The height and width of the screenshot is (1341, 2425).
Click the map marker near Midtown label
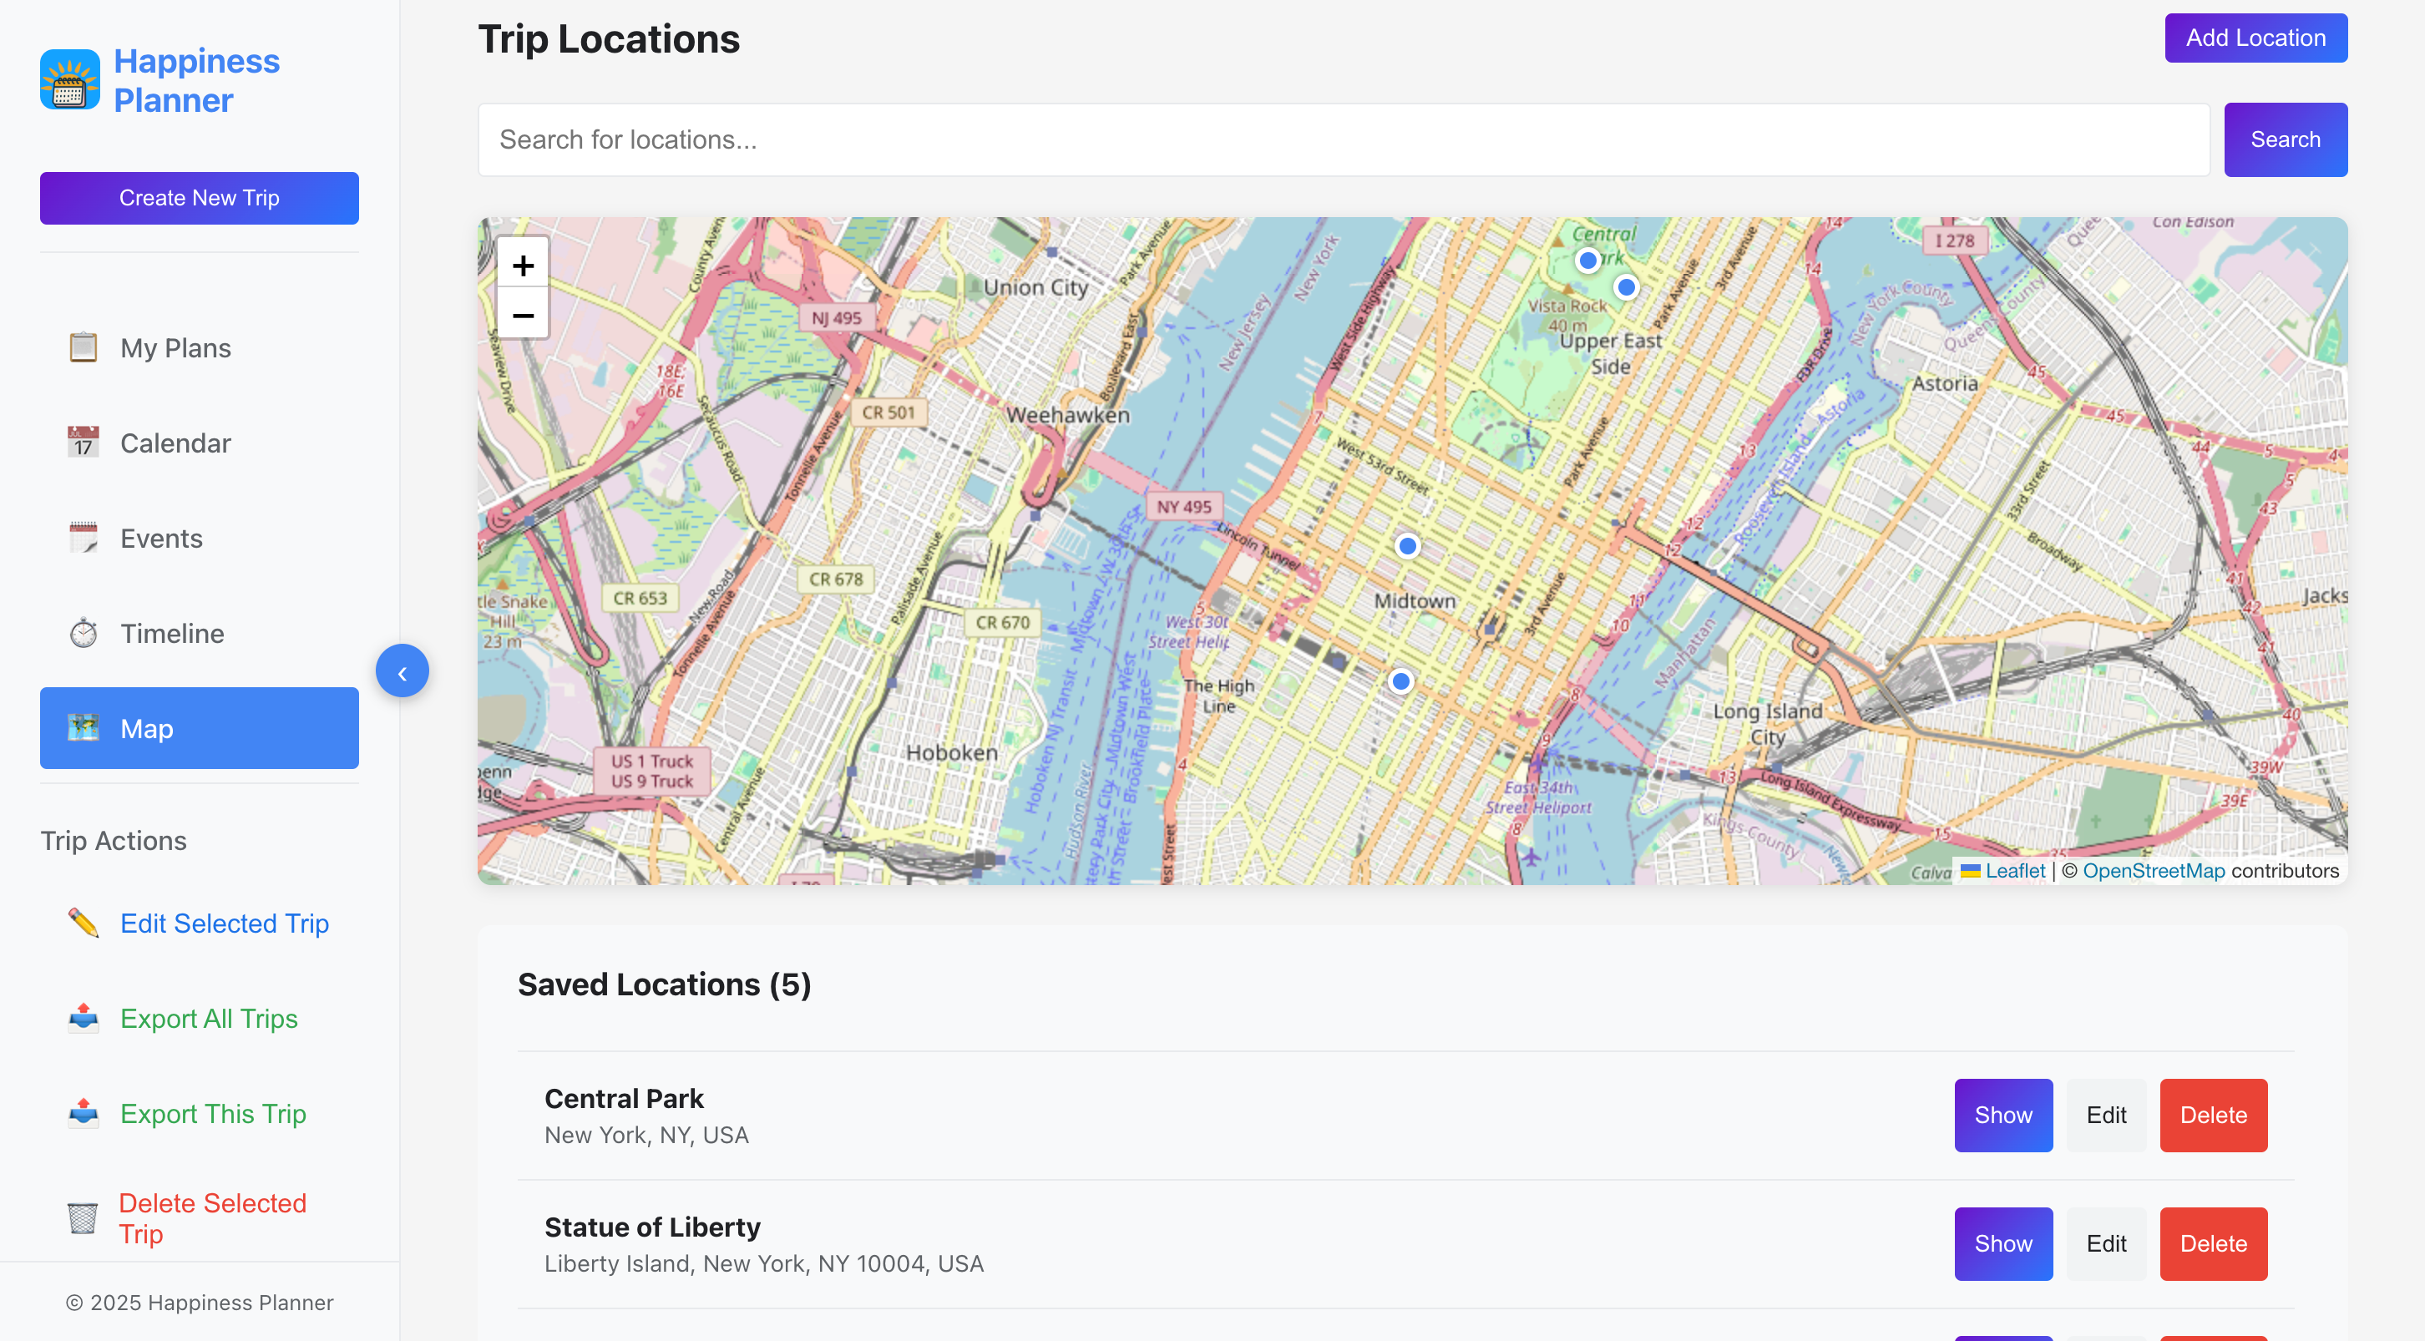click(x=1406, y=546)
